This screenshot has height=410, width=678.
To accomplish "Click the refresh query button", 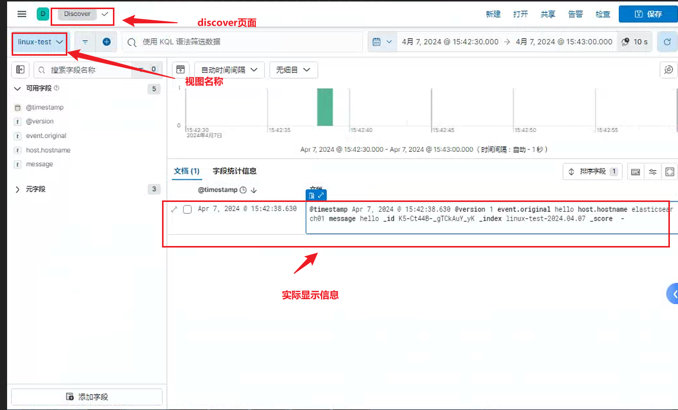I will 667,42.
